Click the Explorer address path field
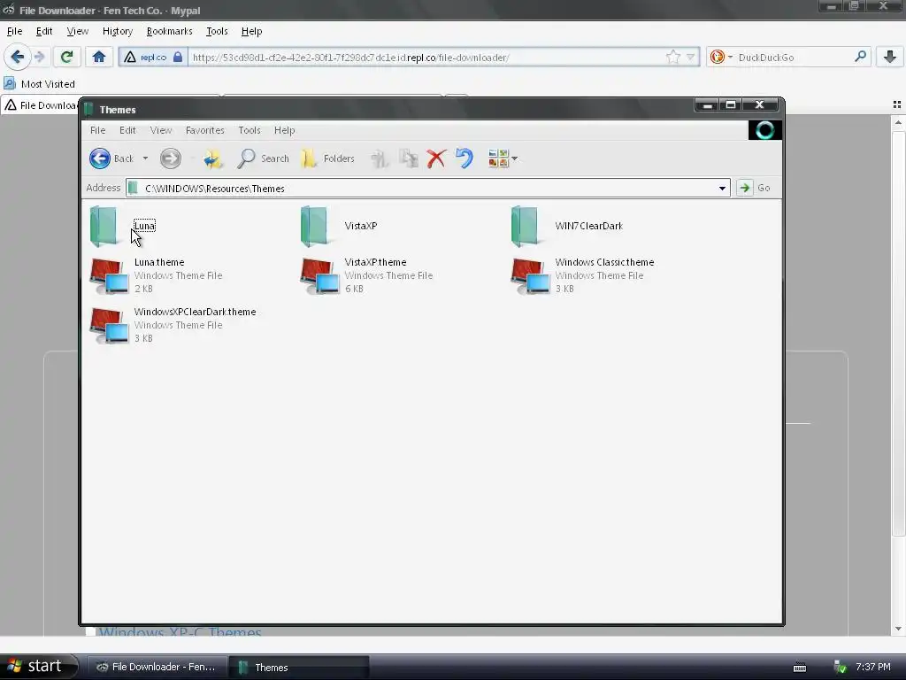 pos(427,188)
